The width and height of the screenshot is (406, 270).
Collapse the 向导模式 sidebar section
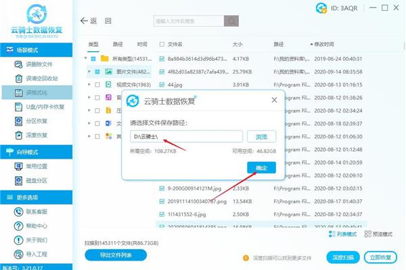pyautogui.click(x=37, y=152)
